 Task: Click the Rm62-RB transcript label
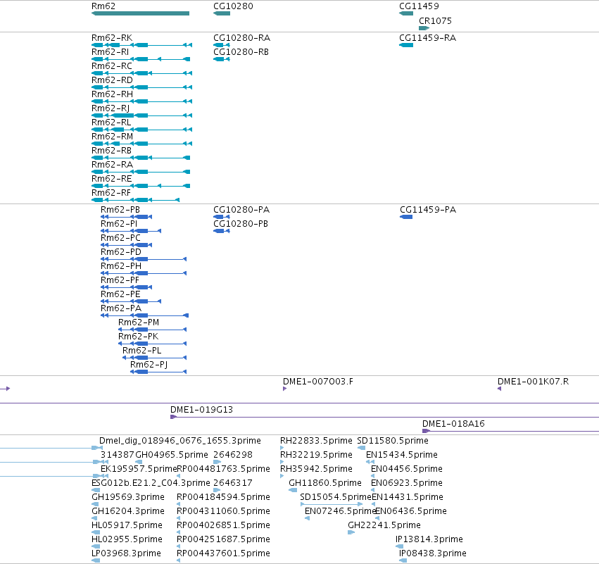click(111, 151)
